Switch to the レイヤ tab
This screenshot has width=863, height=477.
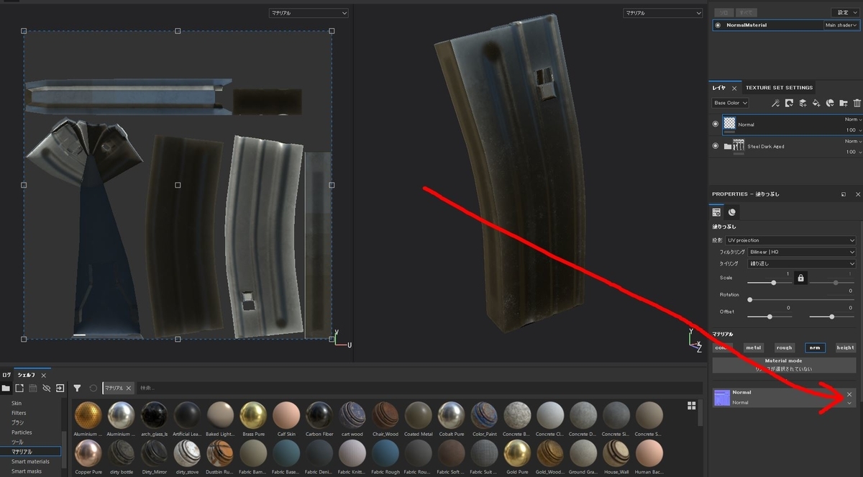[x=719, y=88]
